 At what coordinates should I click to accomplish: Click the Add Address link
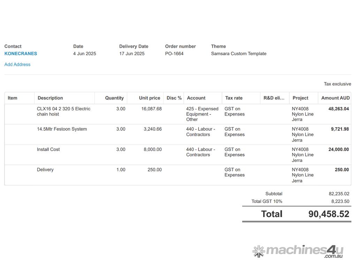pyautogui.click(x=17, y=65)
